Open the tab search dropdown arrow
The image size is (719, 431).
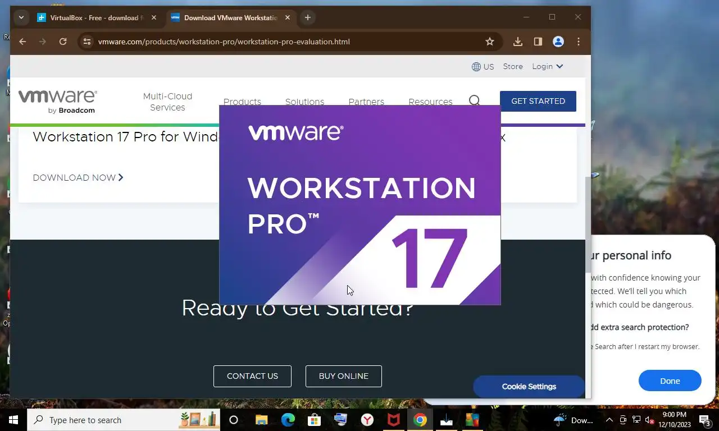pyautogui.click(x=21, y=17)
